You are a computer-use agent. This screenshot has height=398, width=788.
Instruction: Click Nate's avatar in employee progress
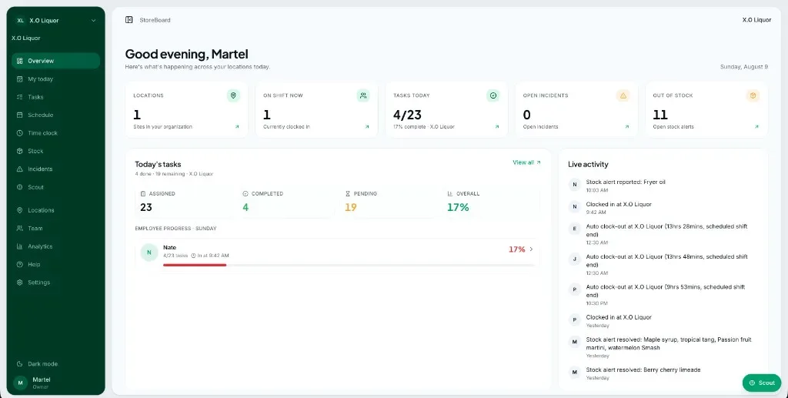149,253
